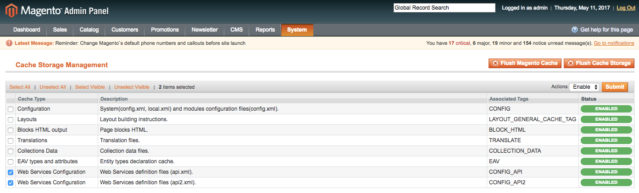639x193 pixels.
Task: Open the Actions Enable dropdown
Action: pyautogui.click(x=584, y=87)
